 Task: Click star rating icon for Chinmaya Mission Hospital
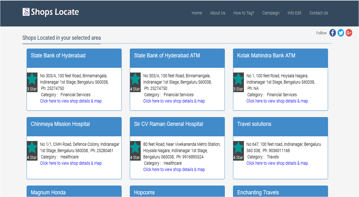pos(32,151)
